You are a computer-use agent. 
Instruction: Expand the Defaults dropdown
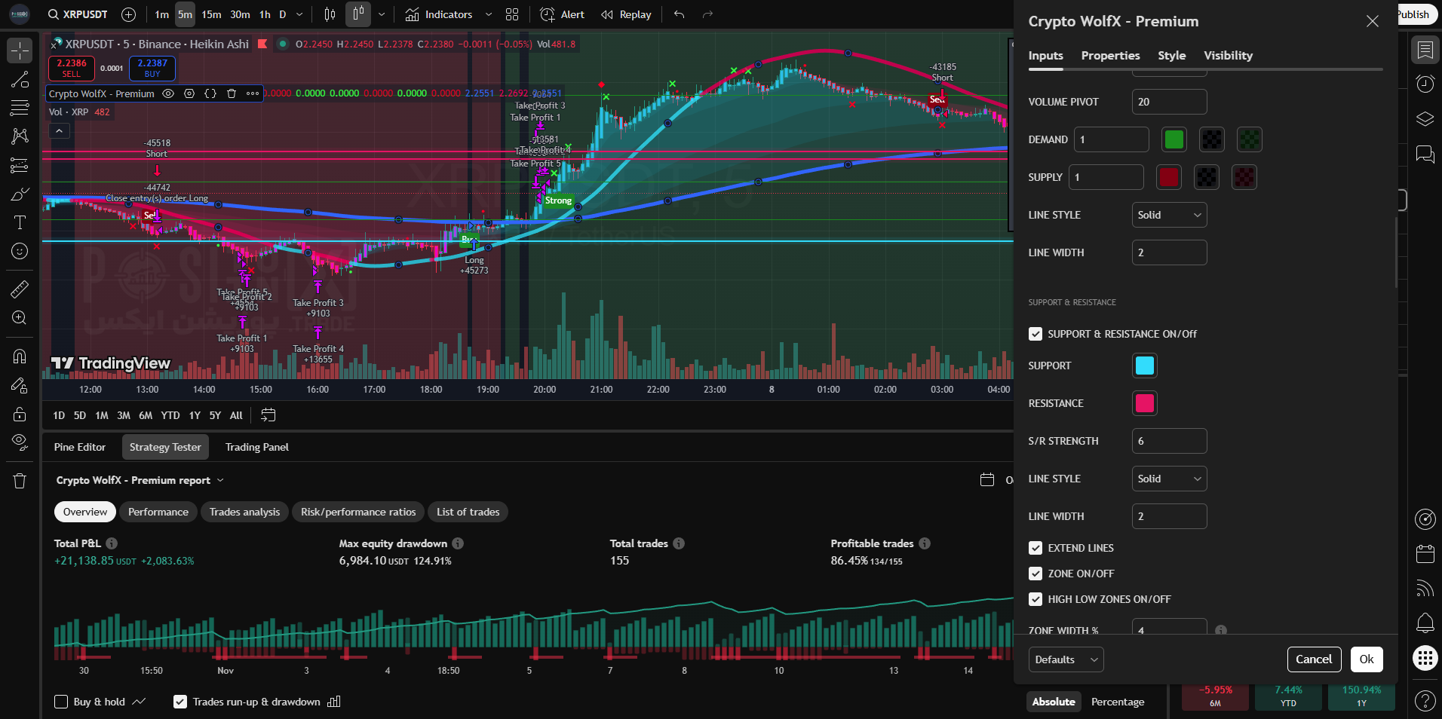tap(1066, 659)
